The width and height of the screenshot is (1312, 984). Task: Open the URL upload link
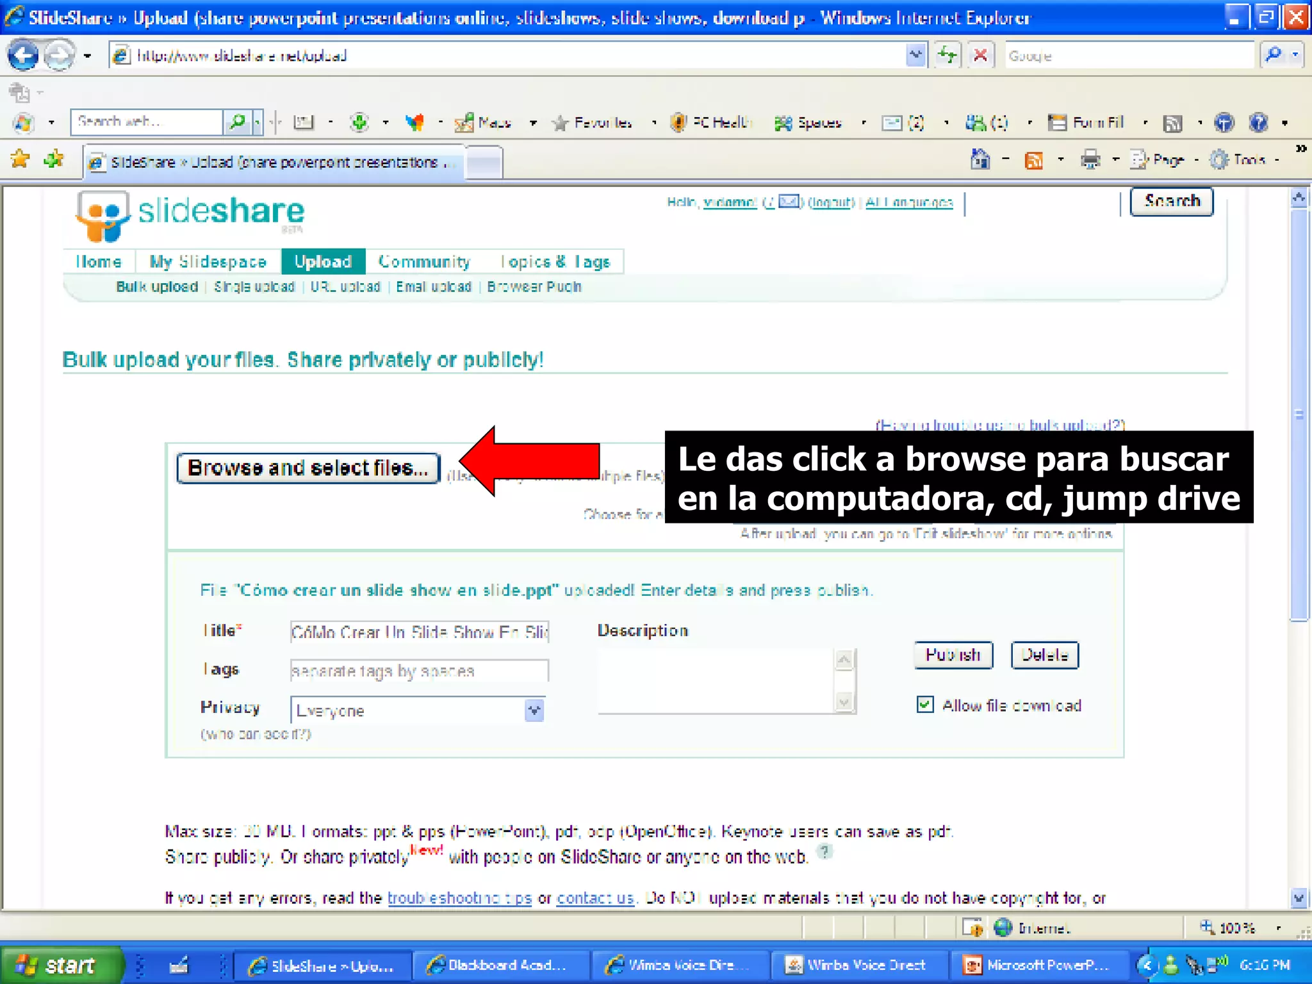coord(345,287)
